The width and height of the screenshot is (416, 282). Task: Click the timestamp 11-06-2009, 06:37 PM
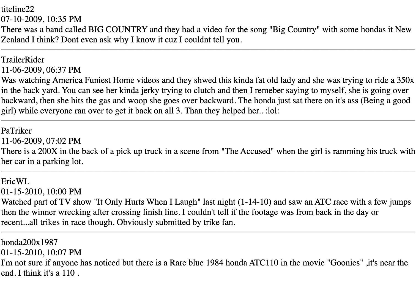coord(41,70)
